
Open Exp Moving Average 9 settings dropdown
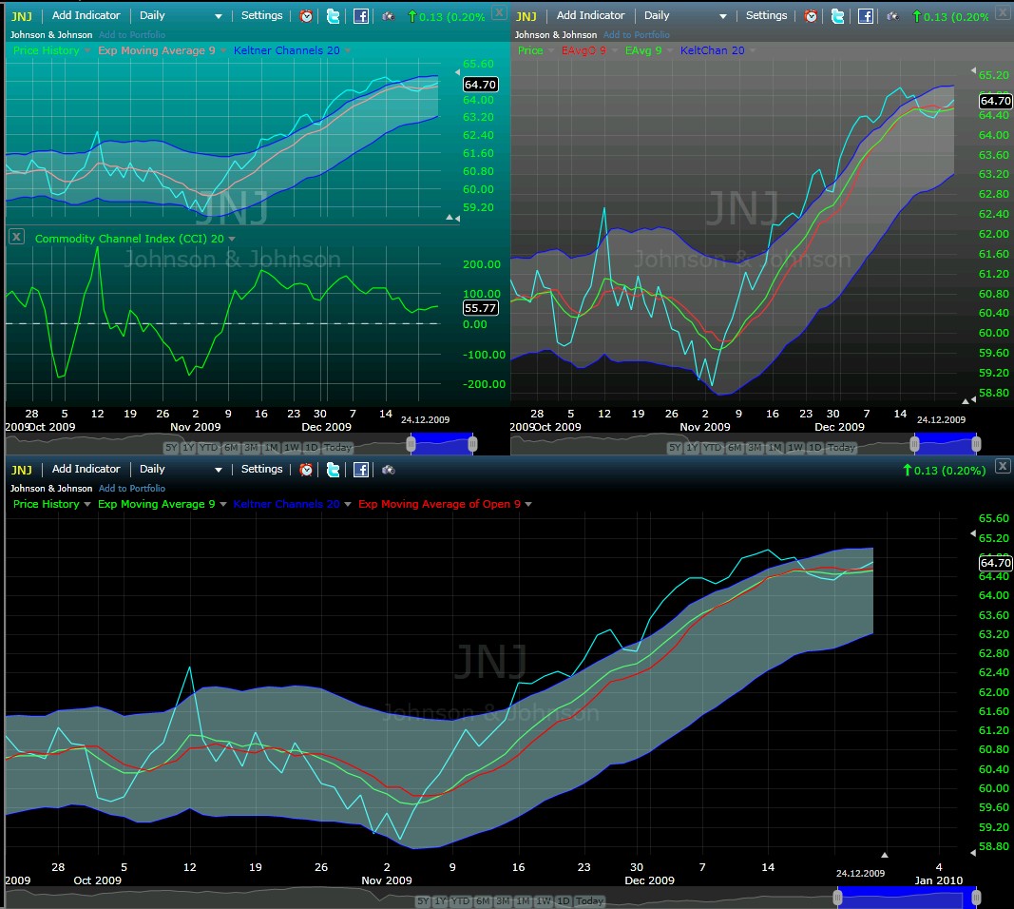pos(160,50)
